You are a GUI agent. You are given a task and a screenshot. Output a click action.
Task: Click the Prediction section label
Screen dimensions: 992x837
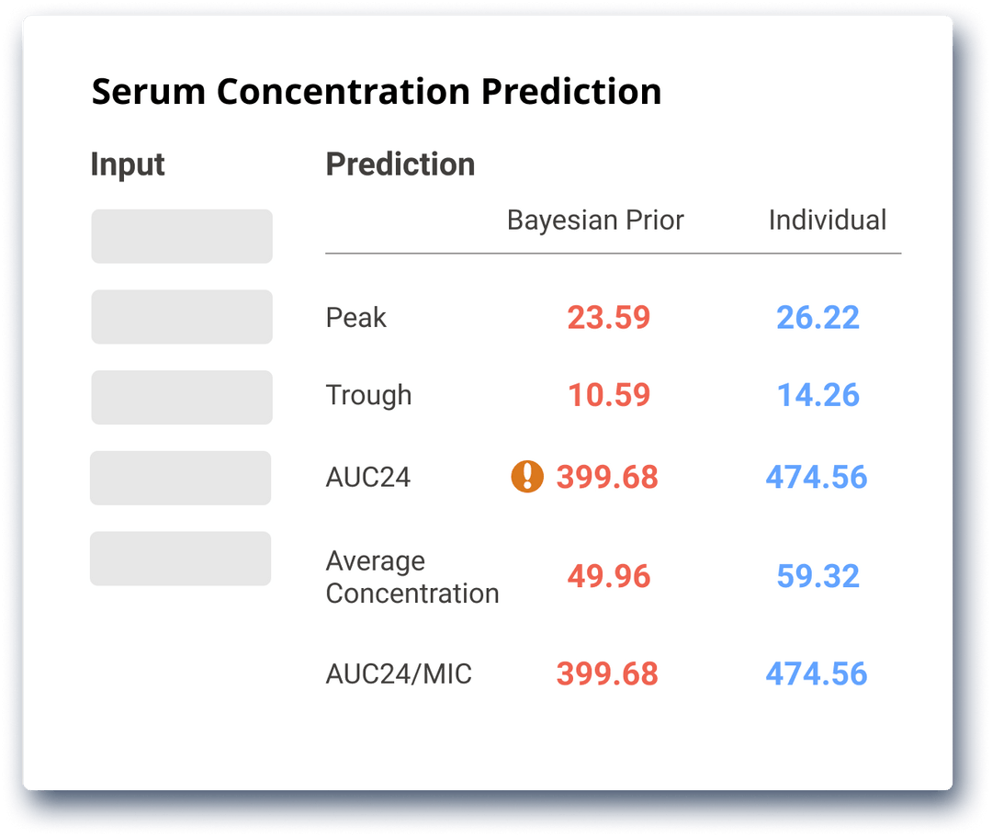[400, 164]
